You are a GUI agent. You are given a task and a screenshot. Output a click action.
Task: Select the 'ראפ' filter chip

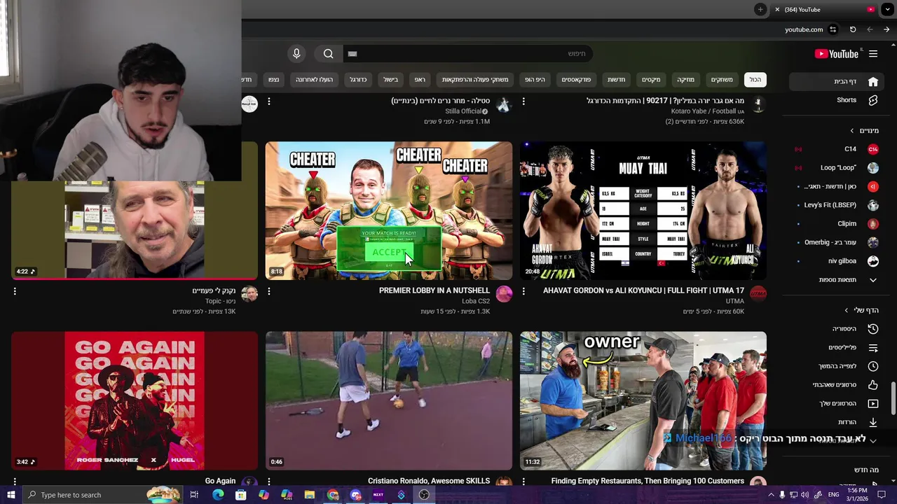(x=420, y=80)
